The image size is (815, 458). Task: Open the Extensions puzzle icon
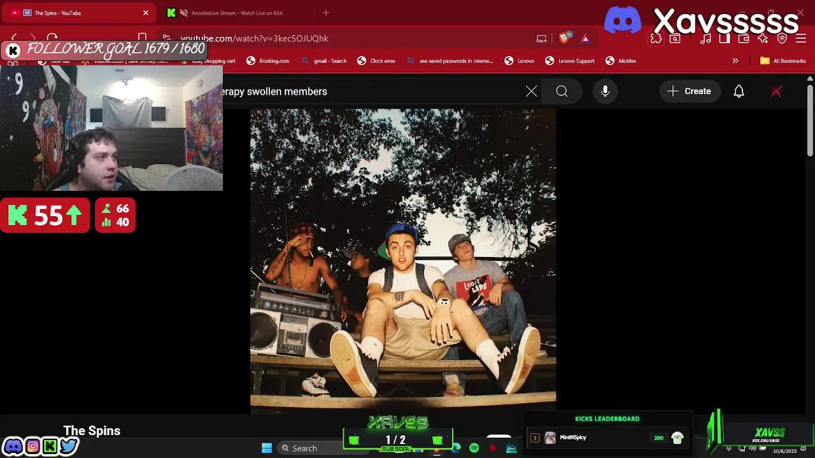click(x=656, y=39)
